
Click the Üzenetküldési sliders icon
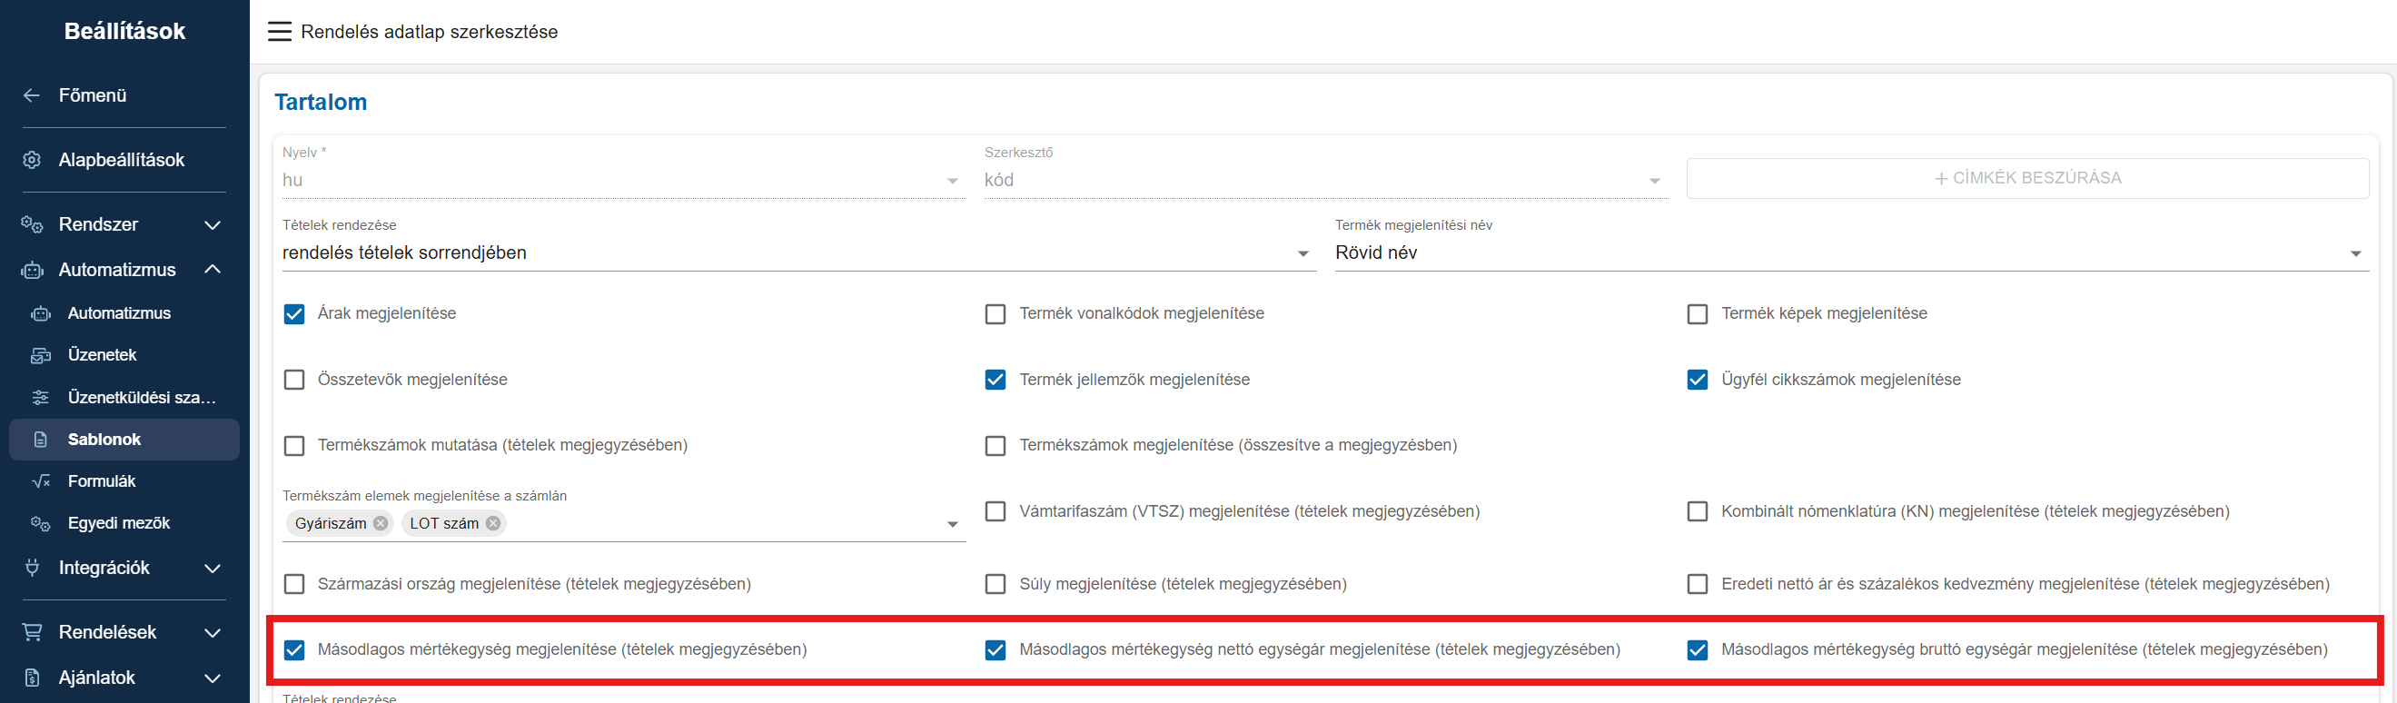(x=41, y=397)
